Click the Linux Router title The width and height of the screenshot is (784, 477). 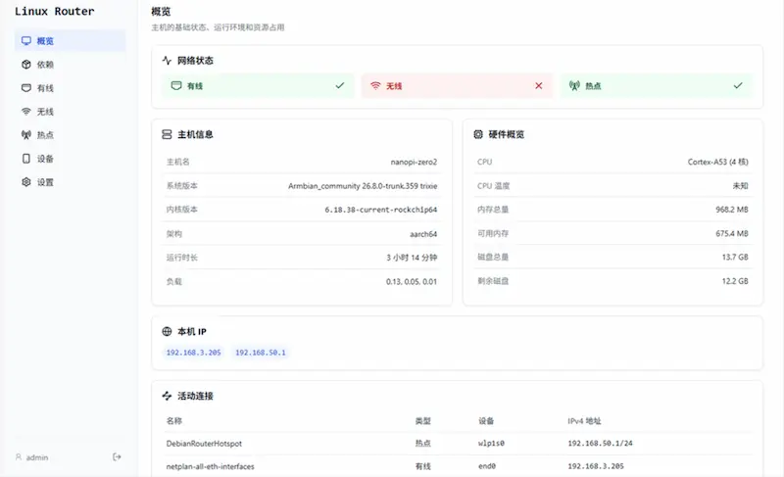pos(55,12)
